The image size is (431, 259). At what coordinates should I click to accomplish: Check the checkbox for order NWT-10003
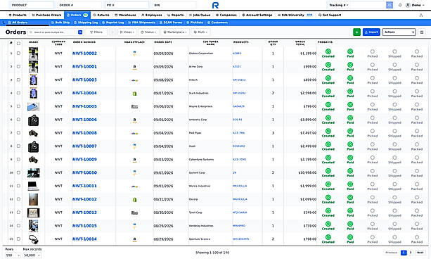click(x=18, y=80)
